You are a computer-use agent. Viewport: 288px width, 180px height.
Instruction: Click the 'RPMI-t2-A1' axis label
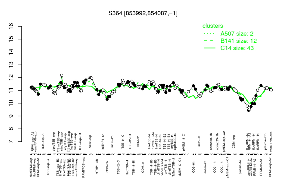261,167
